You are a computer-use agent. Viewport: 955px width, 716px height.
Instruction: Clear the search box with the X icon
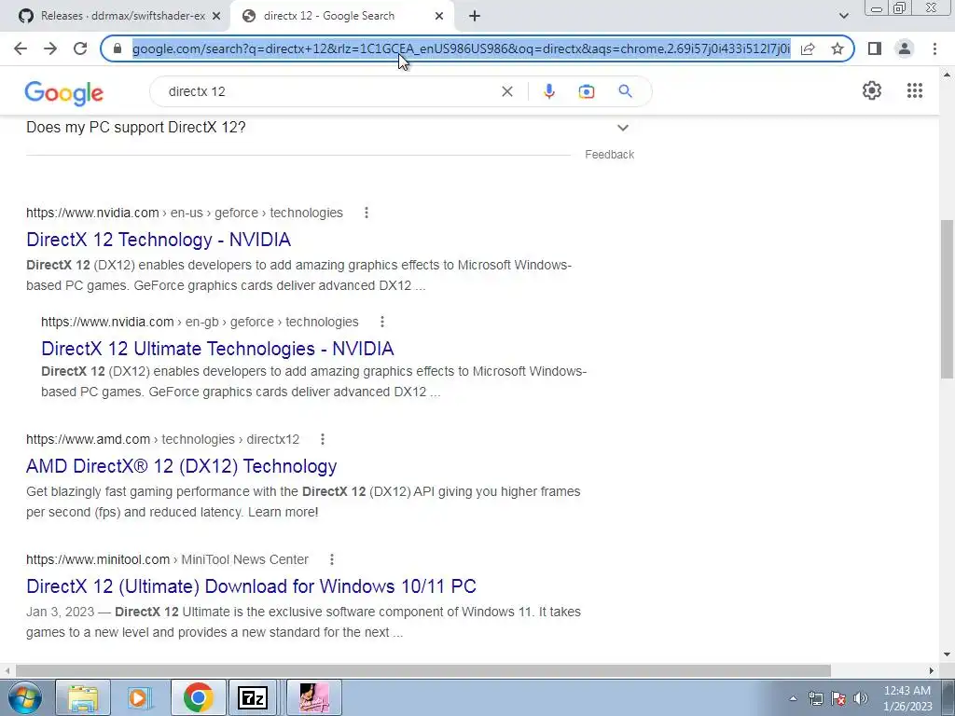coord(506,91)
